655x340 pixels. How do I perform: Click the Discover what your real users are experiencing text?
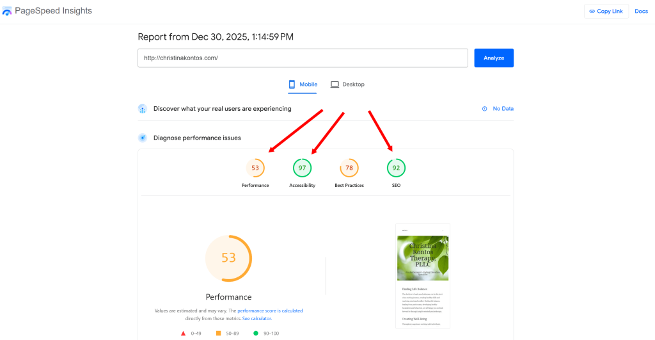(x=222, y=109)
